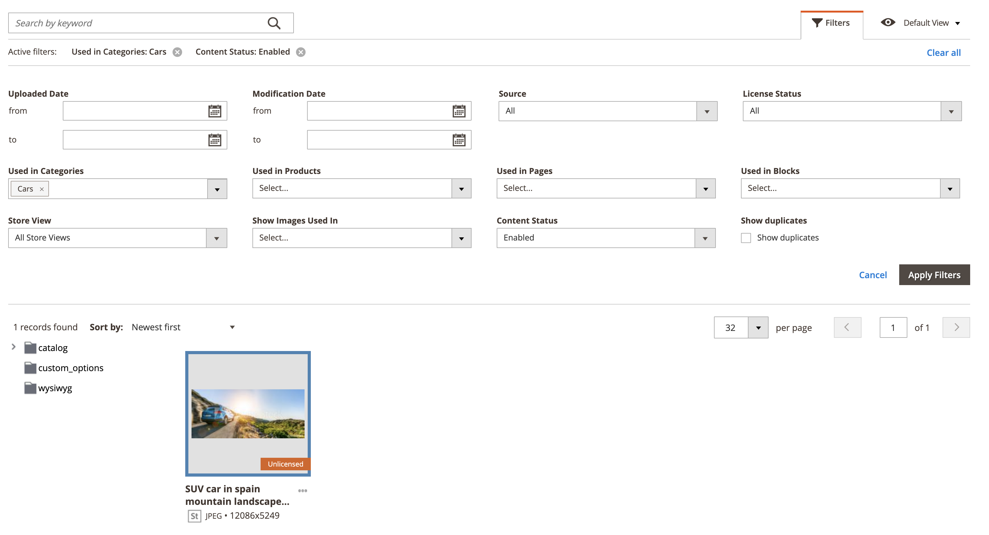Open the Content Status dropdown
This screenshot has height=535, width=989.
(606, 238)
